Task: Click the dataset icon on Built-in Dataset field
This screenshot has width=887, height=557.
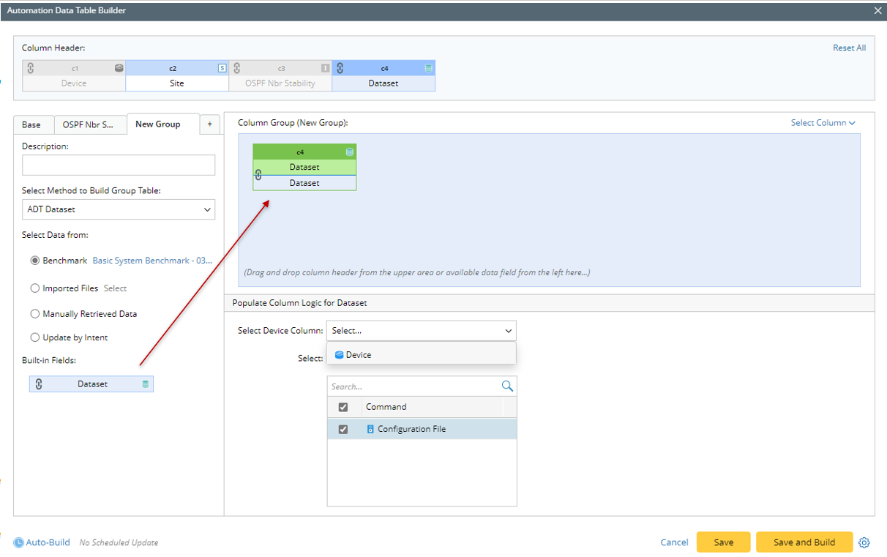Action: tap(145, 384)
